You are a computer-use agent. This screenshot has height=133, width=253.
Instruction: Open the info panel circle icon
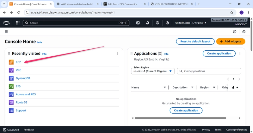(235, 32)
